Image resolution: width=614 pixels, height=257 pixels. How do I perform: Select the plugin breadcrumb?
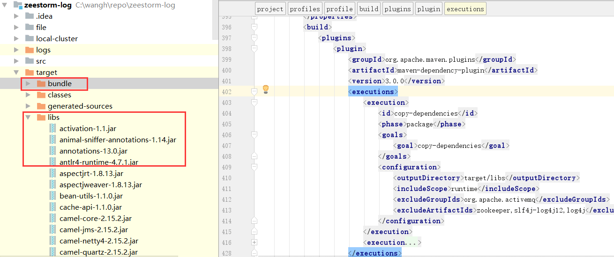pos(429,8)
